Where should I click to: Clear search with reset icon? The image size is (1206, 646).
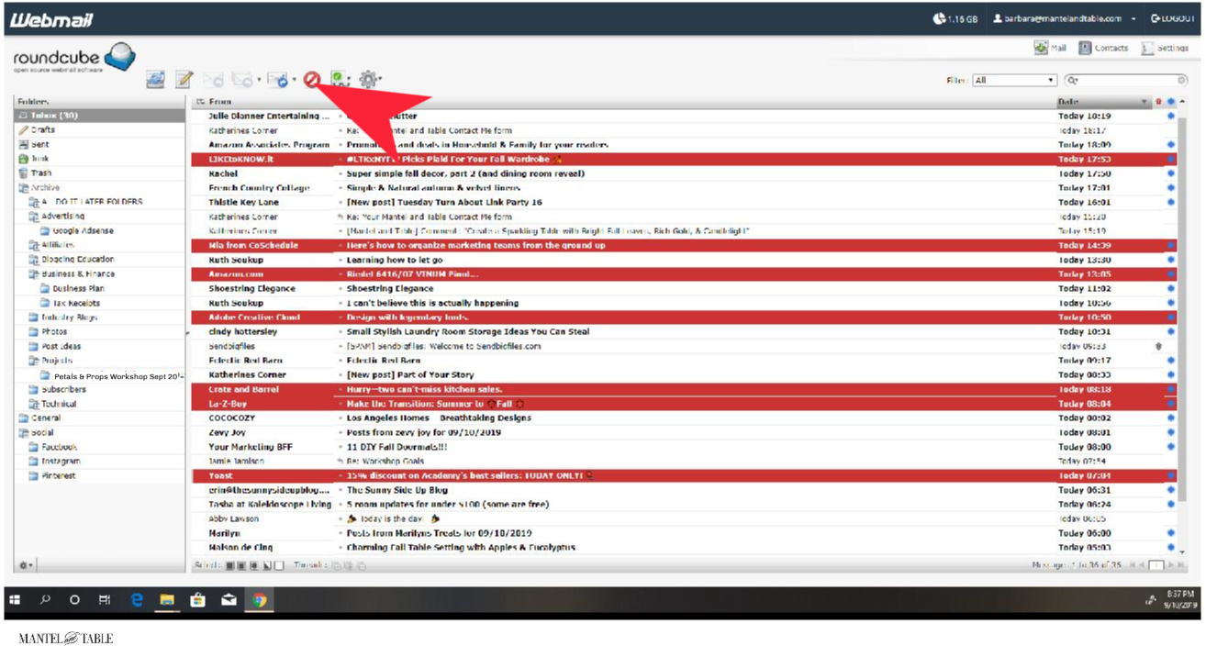coord(1182,81)
